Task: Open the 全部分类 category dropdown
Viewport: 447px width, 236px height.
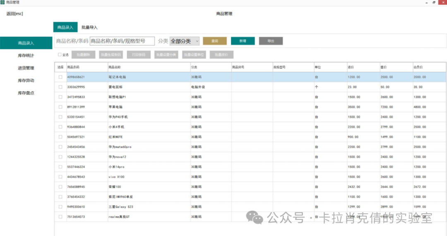Action: point(185,41)
